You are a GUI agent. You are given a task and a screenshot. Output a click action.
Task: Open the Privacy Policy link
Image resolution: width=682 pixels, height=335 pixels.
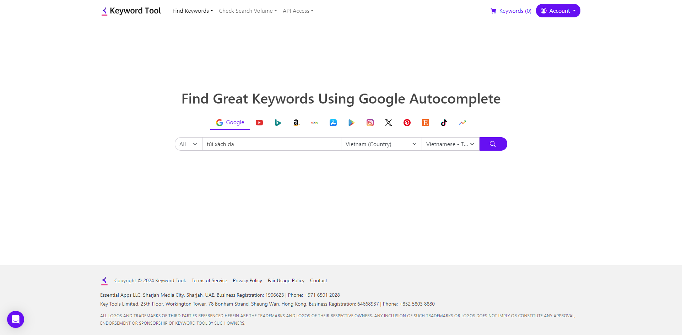[248, 280]
